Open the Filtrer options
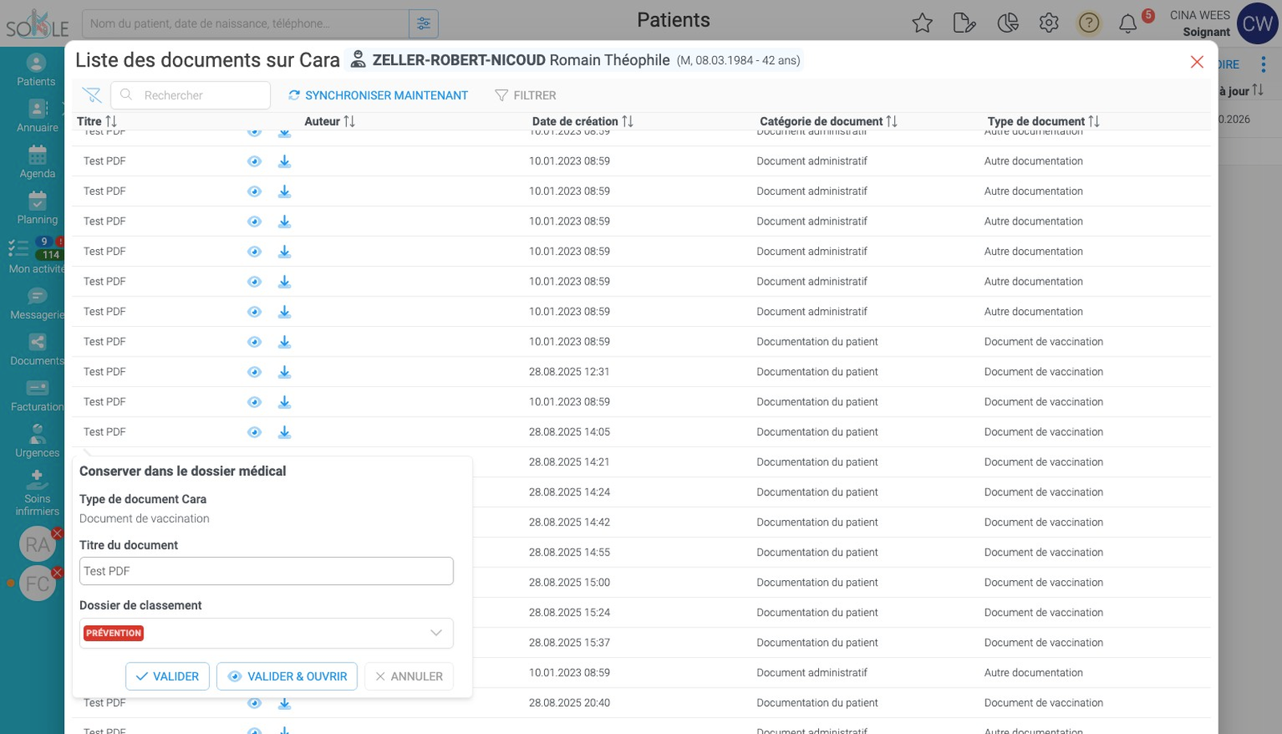The image size is (1282, 734). pyautogui.click(x=526, y=95)
